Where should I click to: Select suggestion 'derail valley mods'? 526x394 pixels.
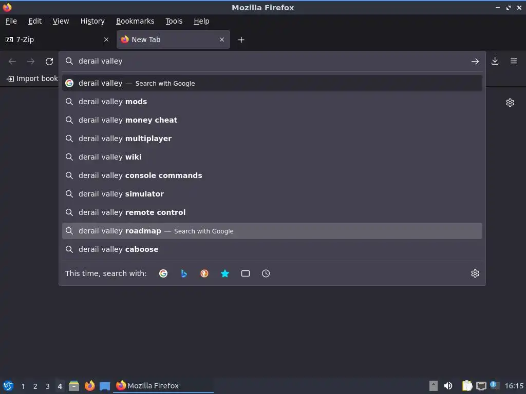click(x=272, y=102)
